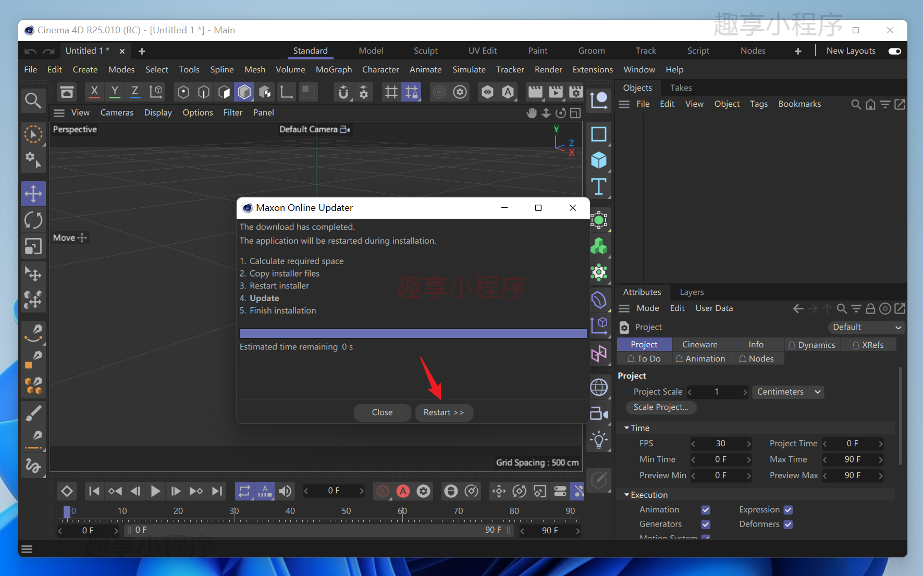
Task: Open the MoGraph menu
Action: [334, 69]
